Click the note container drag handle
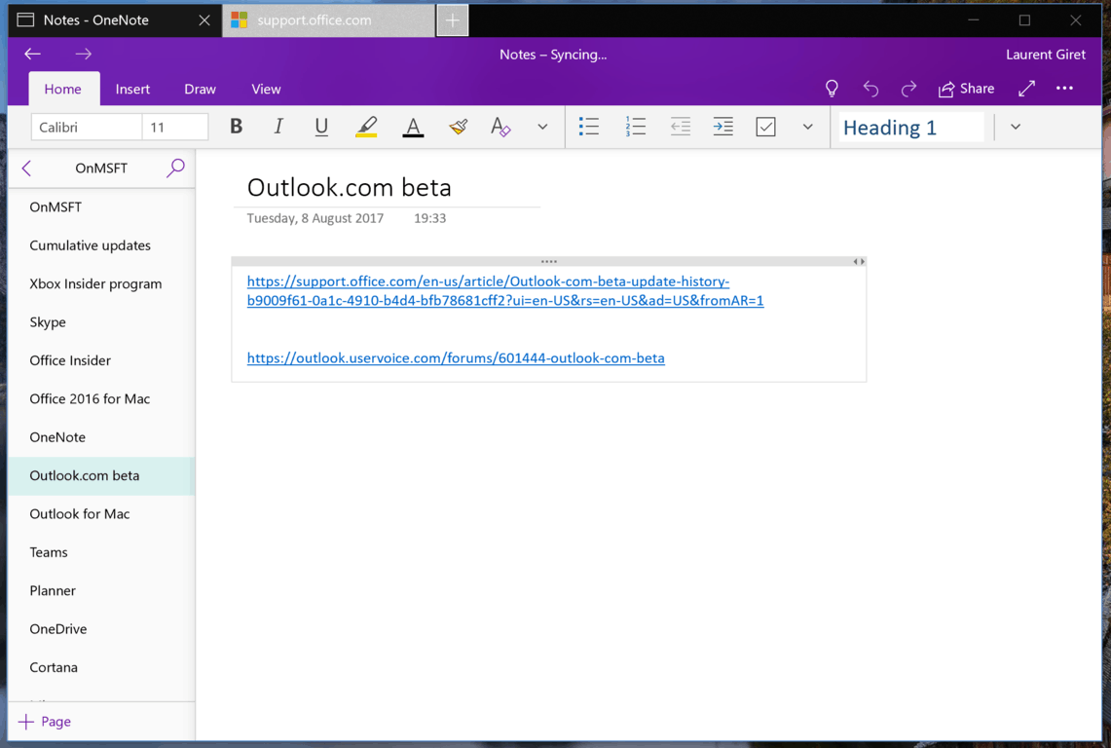1111x748 pixels. (x=549, y=262)
